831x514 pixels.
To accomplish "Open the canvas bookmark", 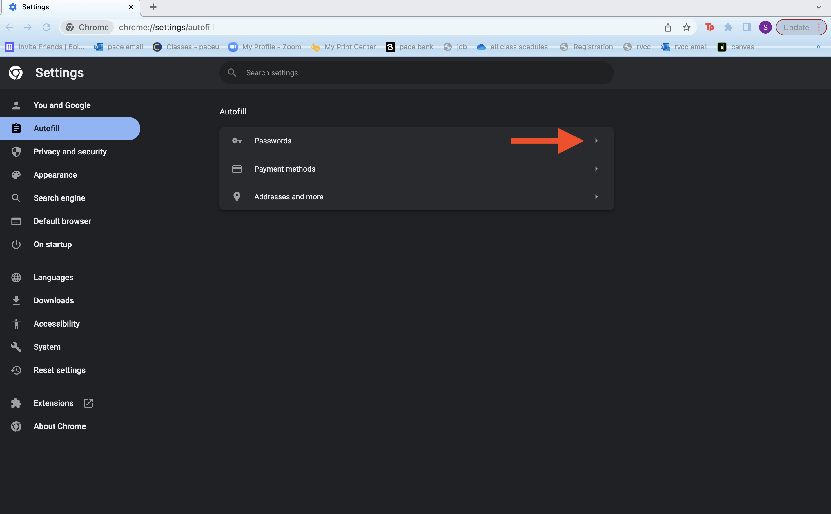I will 736,47.
